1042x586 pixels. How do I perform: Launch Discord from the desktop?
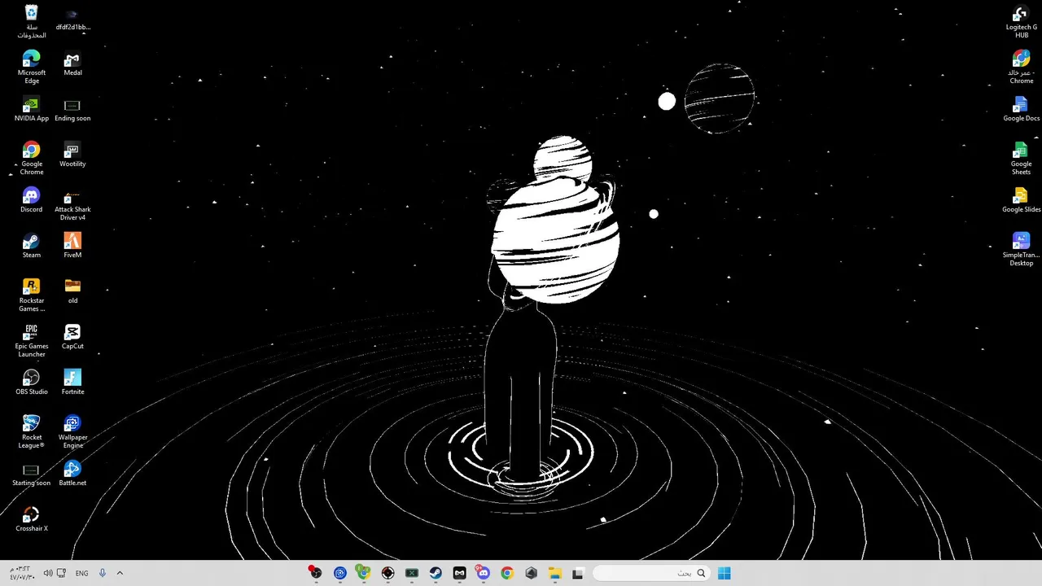[31, 201]
